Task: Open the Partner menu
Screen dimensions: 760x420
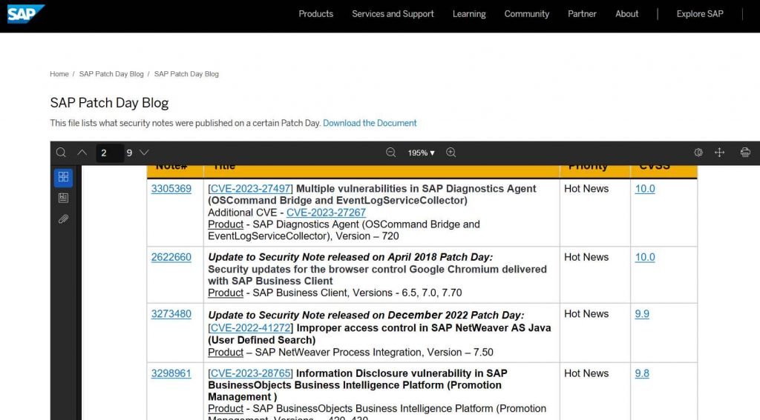Action: 582,14
